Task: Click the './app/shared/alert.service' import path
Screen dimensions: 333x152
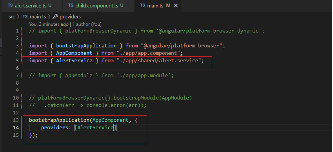Action: (158, 61)
